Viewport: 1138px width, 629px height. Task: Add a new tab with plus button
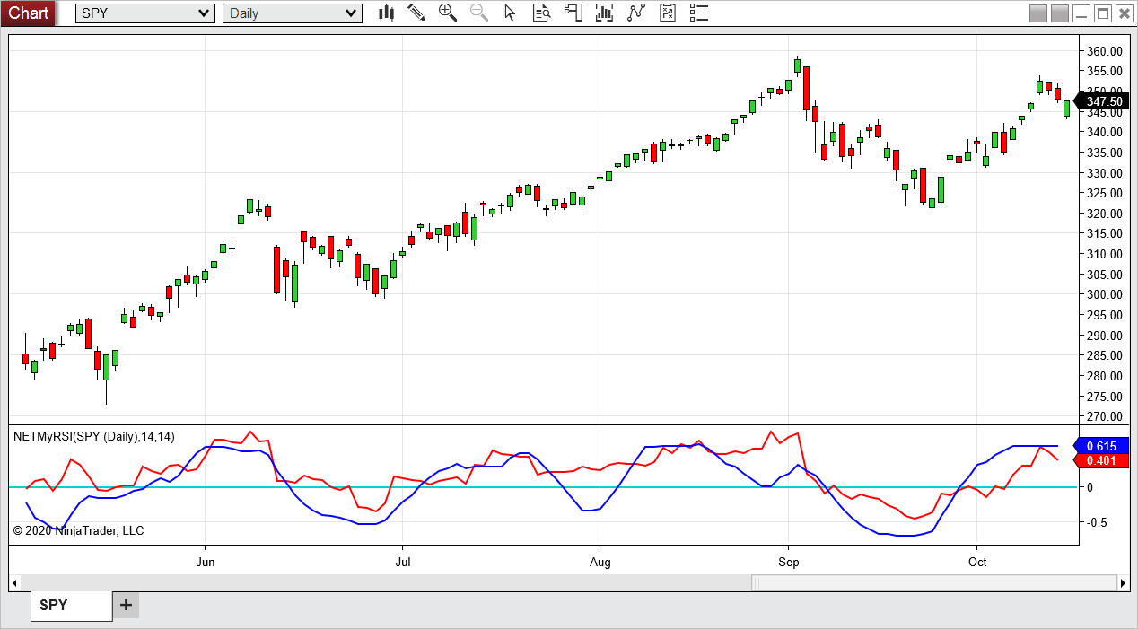pyautogui.click(x=126, y=605)
